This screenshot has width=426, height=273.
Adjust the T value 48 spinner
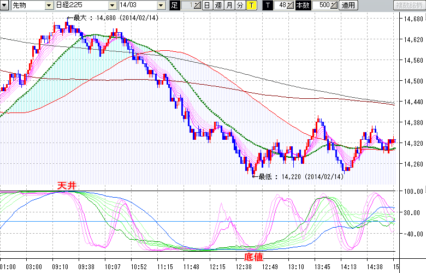pos(291,5)
